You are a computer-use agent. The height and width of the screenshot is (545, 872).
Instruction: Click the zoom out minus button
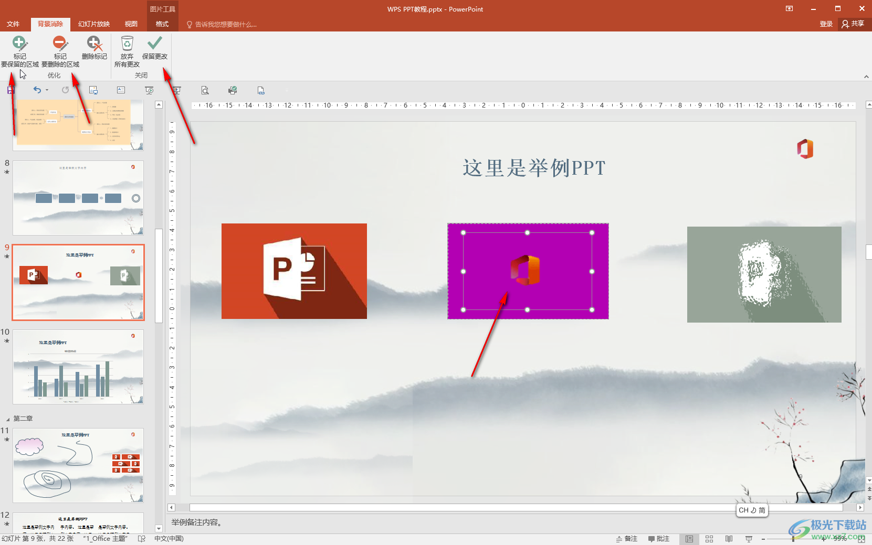coord(764,539)
